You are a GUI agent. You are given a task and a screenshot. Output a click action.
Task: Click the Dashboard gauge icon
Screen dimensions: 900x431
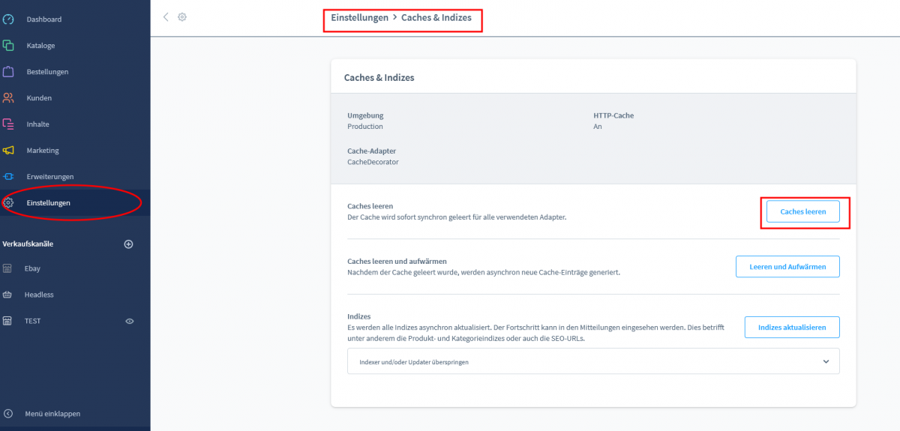[x=8, y=19]
